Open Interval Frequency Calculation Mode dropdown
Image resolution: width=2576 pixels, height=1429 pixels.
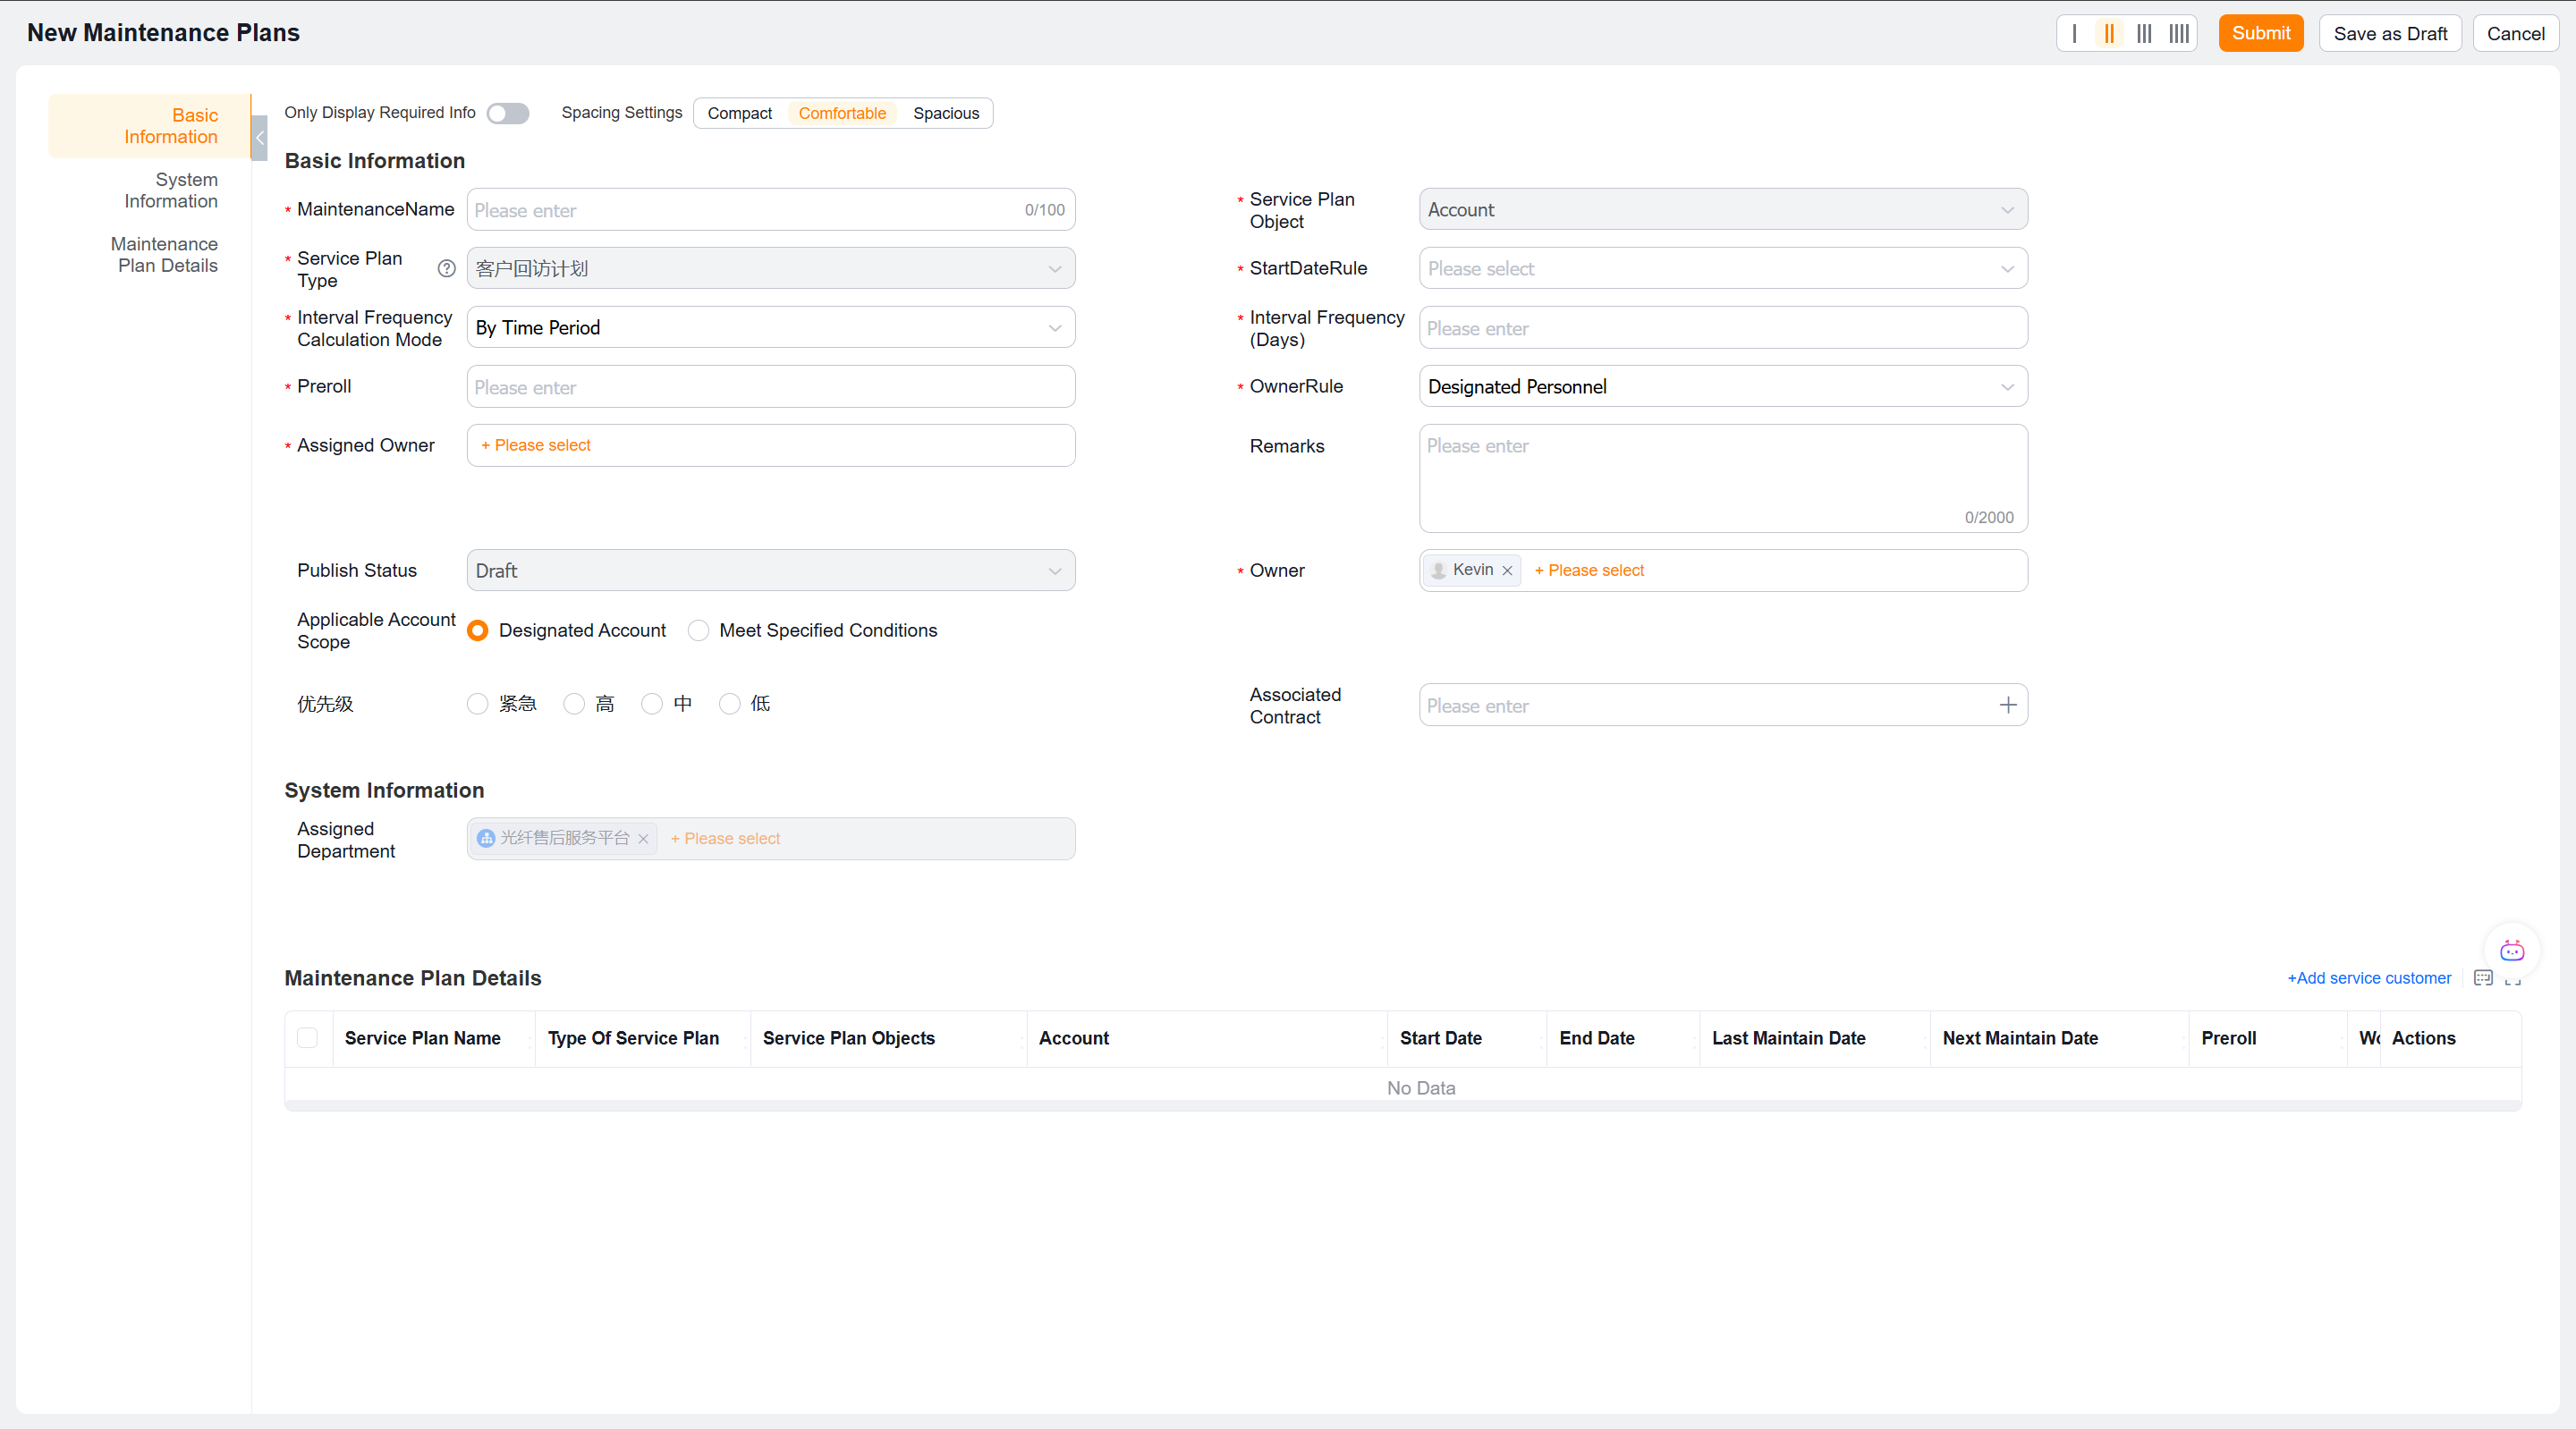[771, 327]
